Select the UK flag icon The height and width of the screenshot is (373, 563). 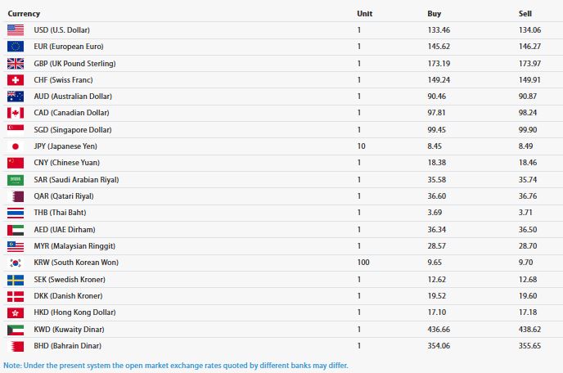pos(16,64)
